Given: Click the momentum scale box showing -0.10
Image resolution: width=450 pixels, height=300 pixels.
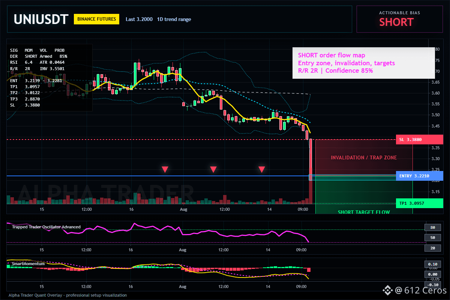Looking at the screenshot, I should pos(432,285).
